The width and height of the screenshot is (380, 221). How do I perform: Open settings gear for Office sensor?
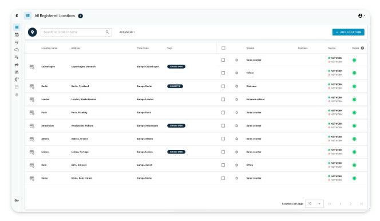pyautogui.click(x=236, y=165)
